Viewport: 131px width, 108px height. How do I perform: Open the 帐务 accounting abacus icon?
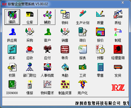point(65,52)
